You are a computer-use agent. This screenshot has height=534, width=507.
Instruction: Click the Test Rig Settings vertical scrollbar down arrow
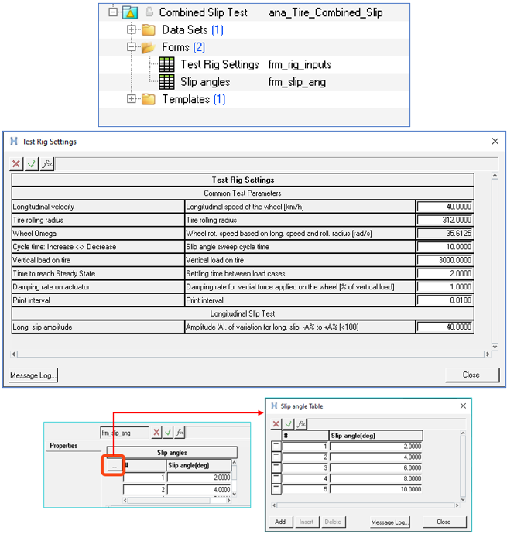[495, 347]
